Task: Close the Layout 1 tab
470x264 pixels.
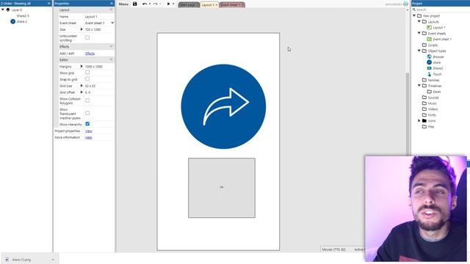Action: pos(217,5)
